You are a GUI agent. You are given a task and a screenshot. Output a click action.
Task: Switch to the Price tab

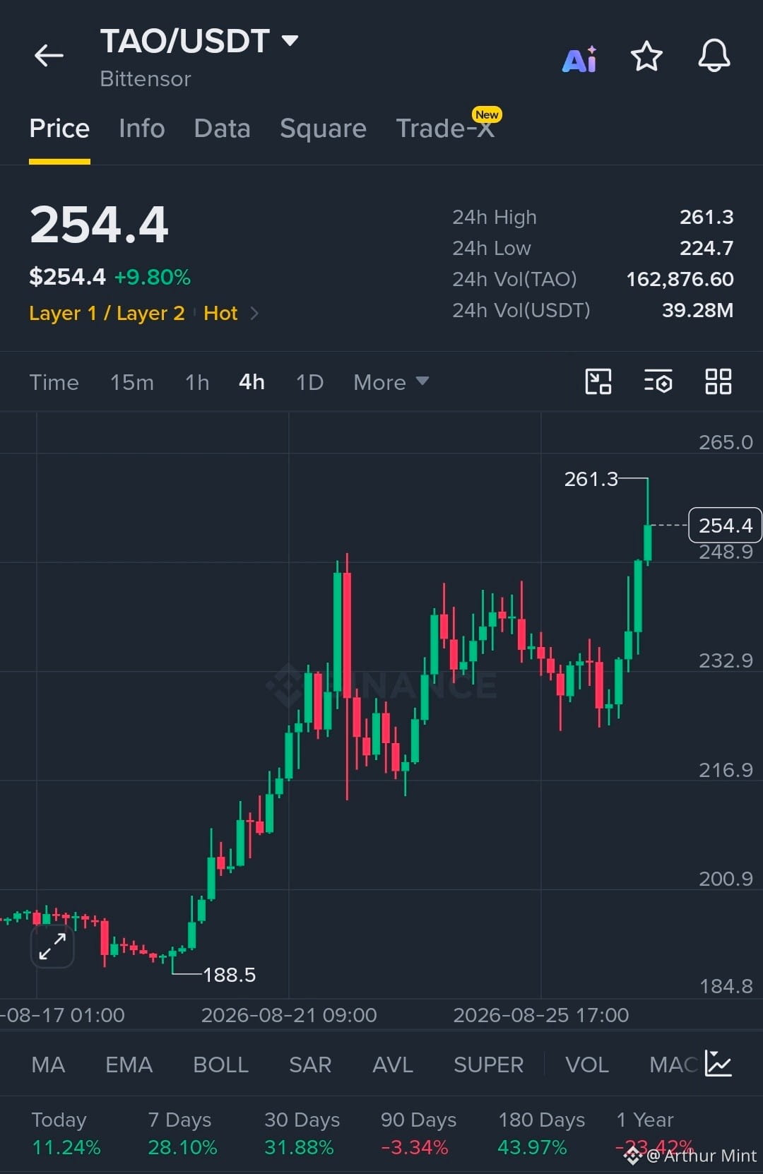tap(59, 129)
